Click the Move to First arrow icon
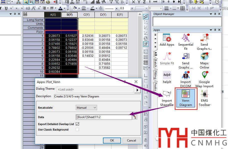 coord(163,2)
